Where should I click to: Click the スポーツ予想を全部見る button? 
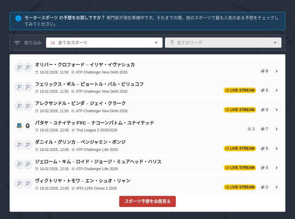point(147,201)
